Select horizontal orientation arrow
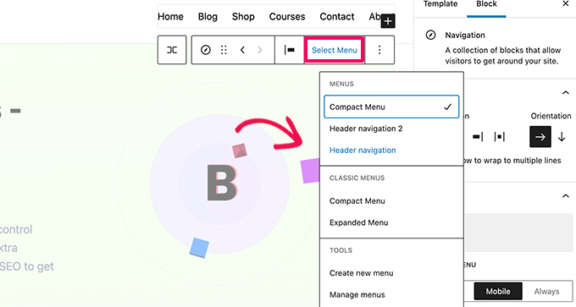This screenshot has height=307, width=576. click(x=540, y=137)
